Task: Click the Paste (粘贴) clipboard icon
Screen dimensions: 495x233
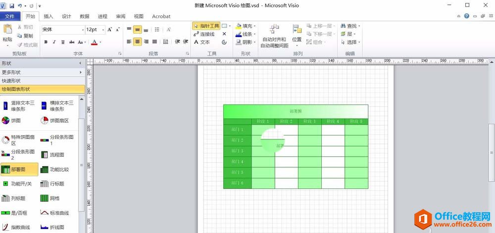Action: coord(7,29)
